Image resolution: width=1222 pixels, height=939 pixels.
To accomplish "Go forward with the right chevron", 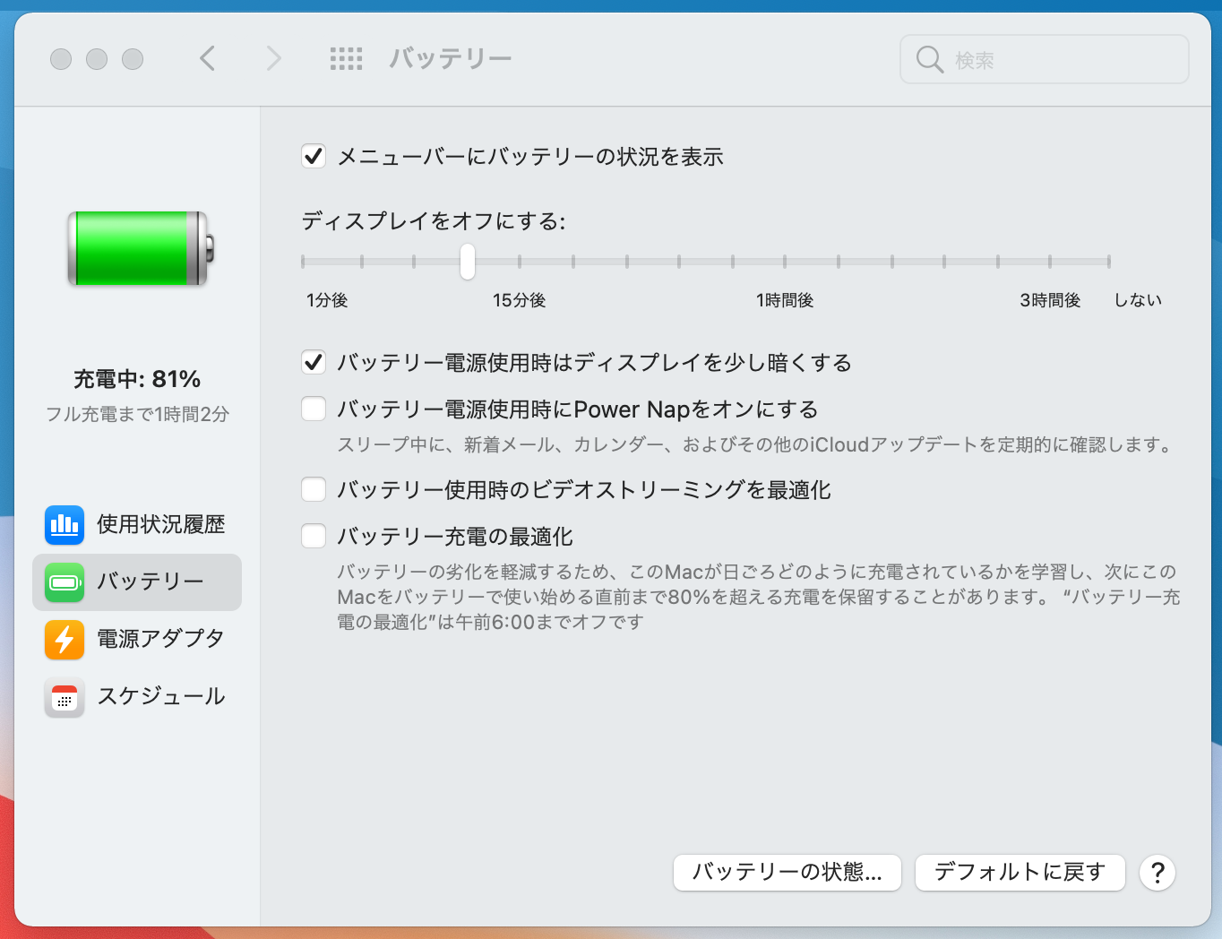I will (273, 59).
